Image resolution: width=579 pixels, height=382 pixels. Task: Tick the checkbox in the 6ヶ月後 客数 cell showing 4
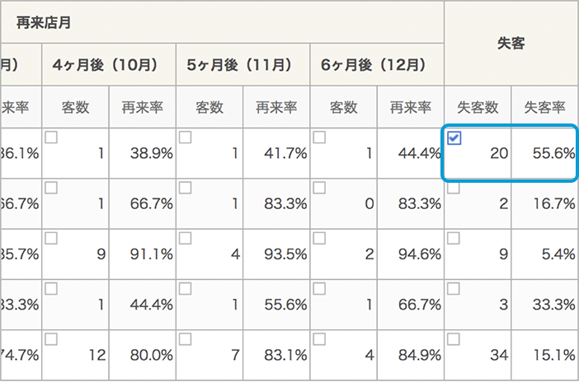point(318,339)
